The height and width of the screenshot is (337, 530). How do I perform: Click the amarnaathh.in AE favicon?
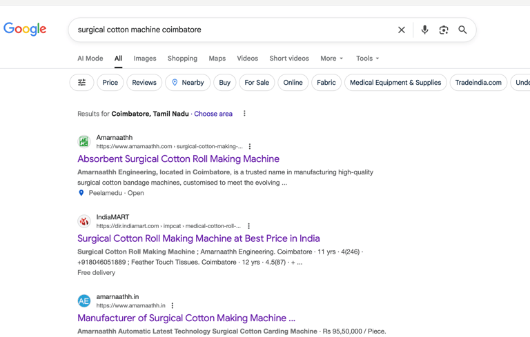(x=84, y=301)
